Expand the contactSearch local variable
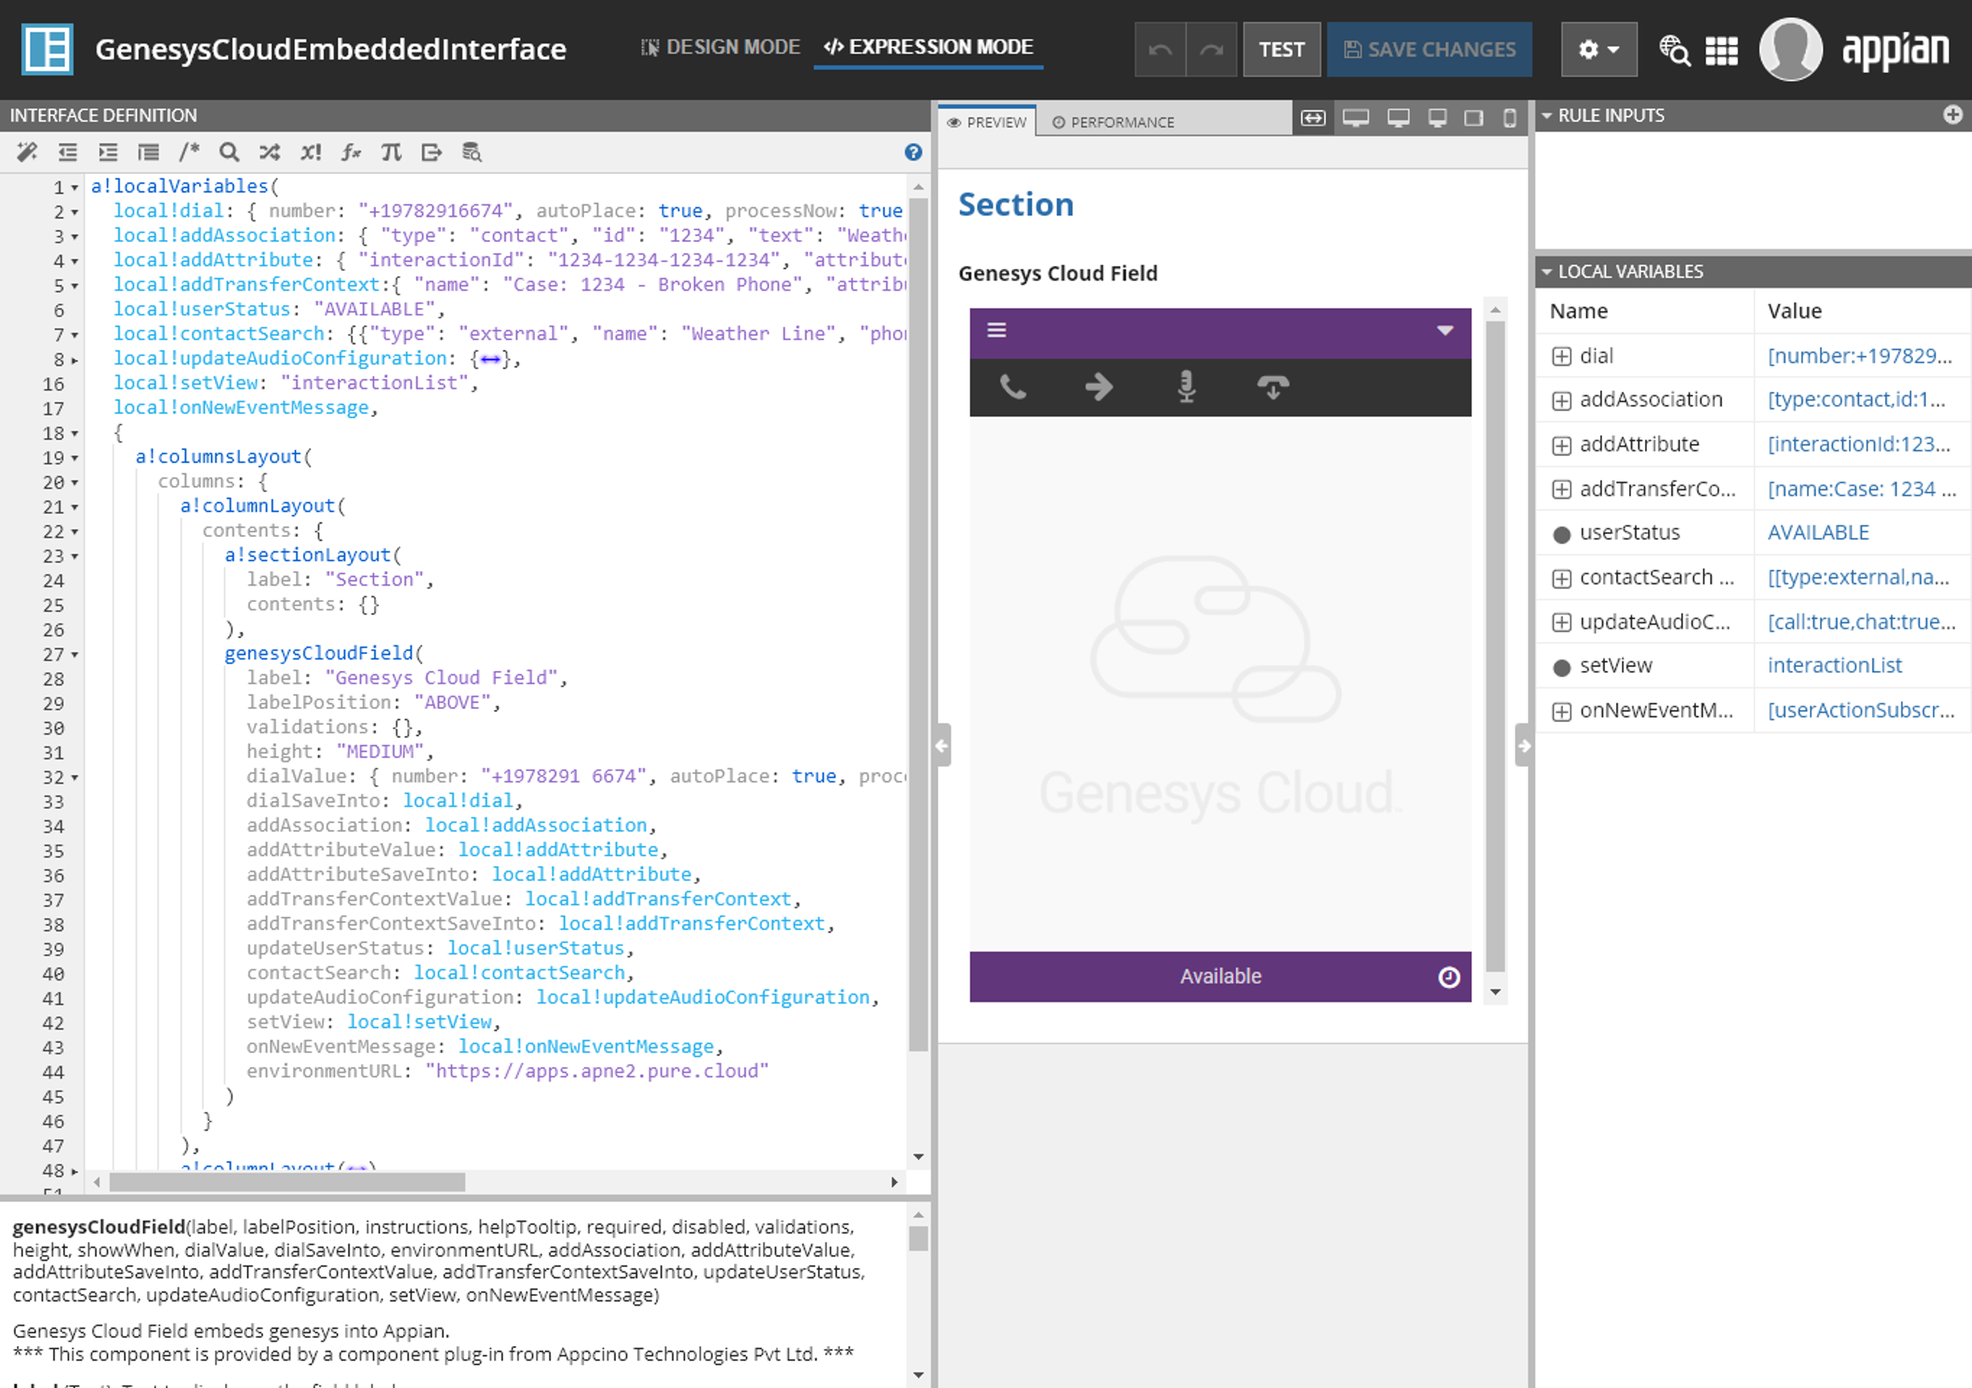The width and height of the screenshot is (1972, 1388). point(1562,579)
